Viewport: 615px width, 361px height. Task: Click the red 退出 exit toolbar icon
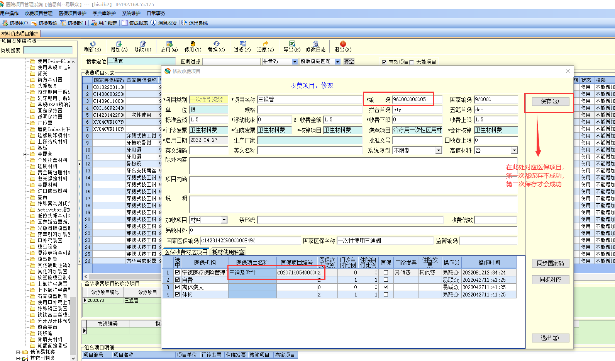[x=343, y=44]
